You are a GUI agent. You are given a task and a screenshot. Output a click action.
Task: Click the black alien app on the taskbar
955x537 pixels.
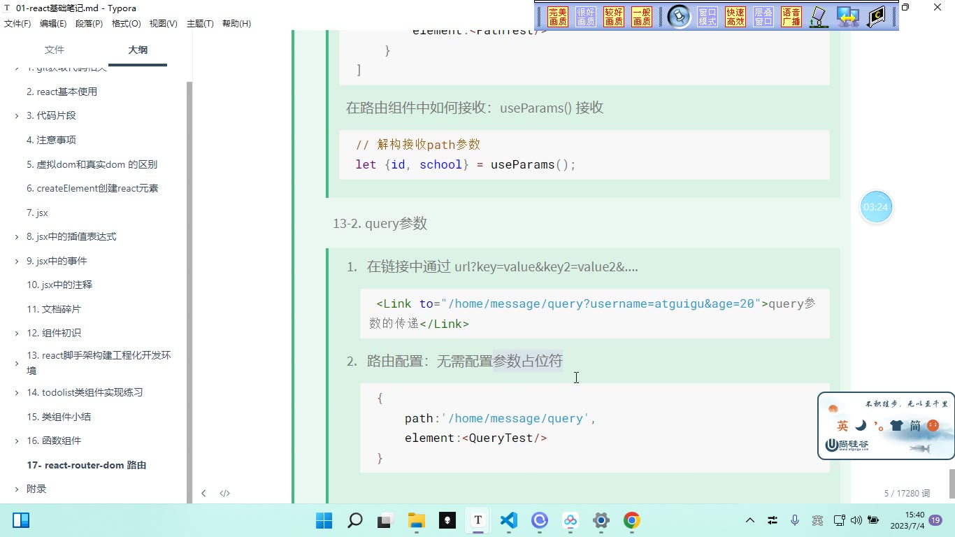[x=447, y=520]
